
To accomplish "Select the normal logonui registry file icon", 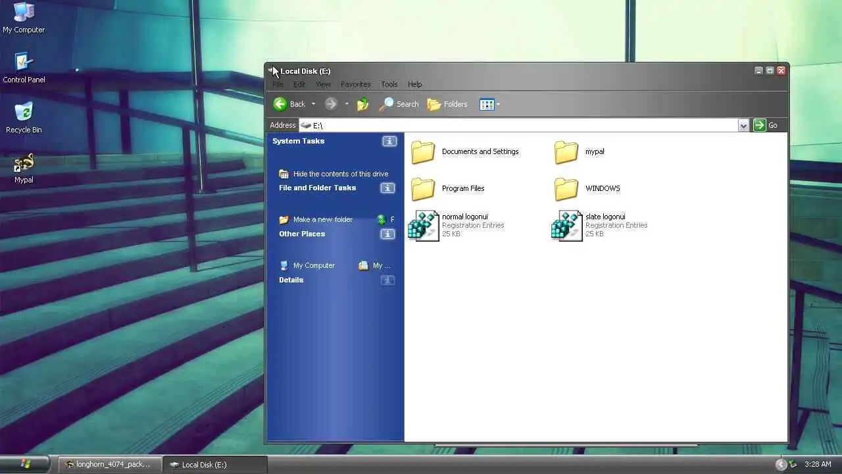I will [x=423, y=226].
